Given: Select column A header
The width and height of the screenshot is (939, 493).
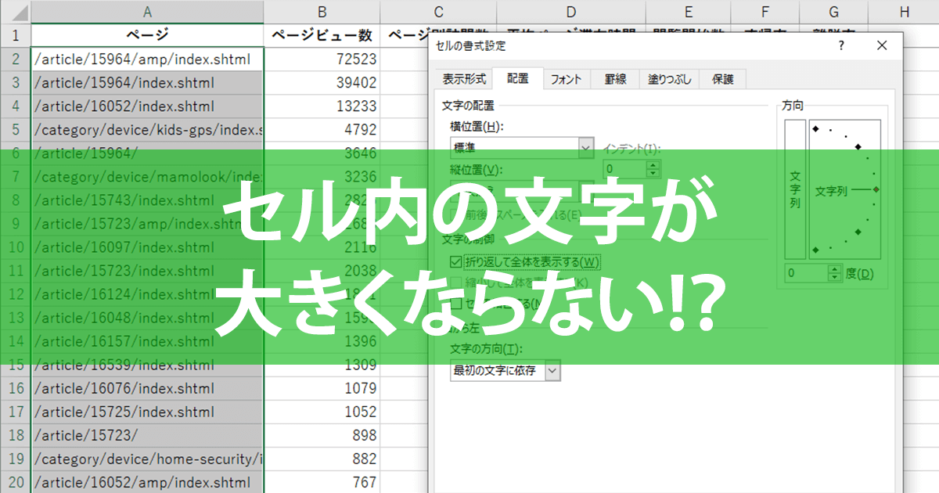Looking at the screenshot, I should click(147, 11).
